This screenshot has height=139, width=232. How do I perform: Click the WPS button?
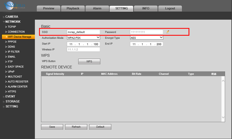coord(89,62)
